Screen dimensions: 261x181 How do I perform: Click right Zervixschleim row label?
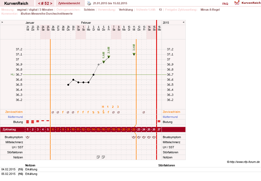[171, 112]
